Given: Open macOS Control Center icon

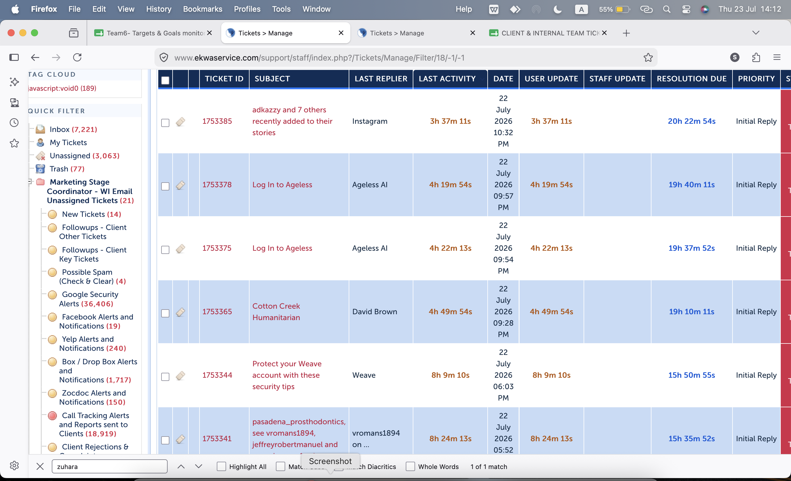Looking at the screenshot, I should click(686, 9).
